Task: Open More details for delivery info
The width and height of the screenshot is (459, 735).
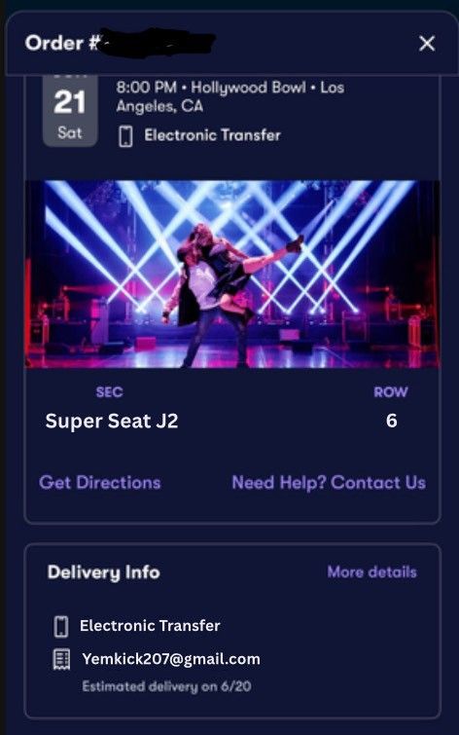Action: [x=371, y=571]
